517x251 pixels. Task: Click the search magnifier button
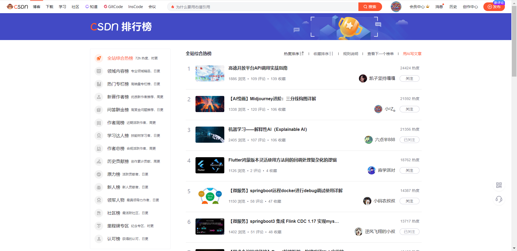(370, 7)
